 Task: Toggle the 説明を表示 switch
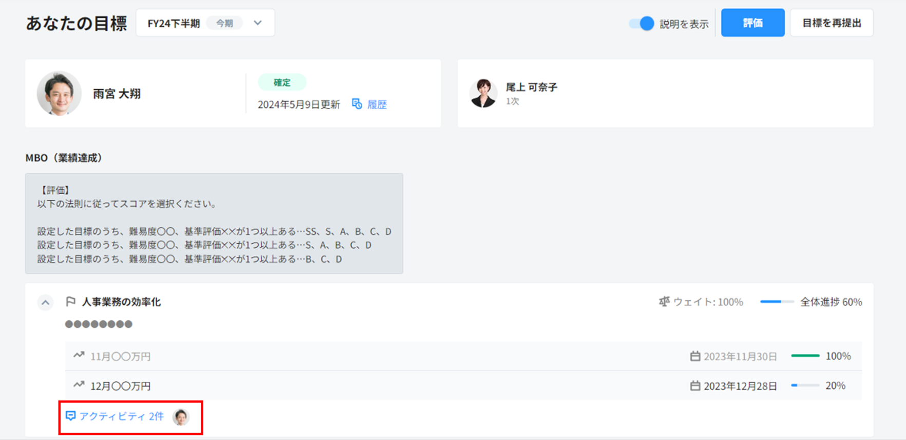[x=641, y=24]
